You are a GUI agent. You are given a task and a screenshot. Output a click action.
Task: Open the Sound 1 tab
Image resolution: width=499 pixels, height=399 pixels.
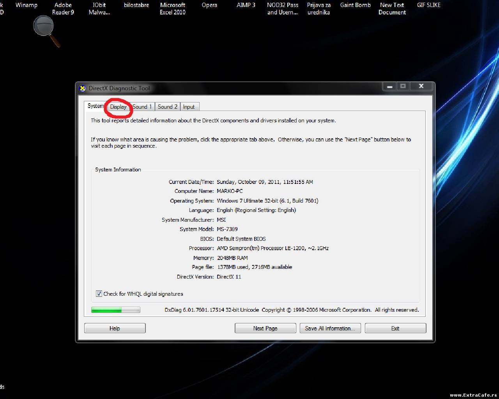(x=142, y=107)
